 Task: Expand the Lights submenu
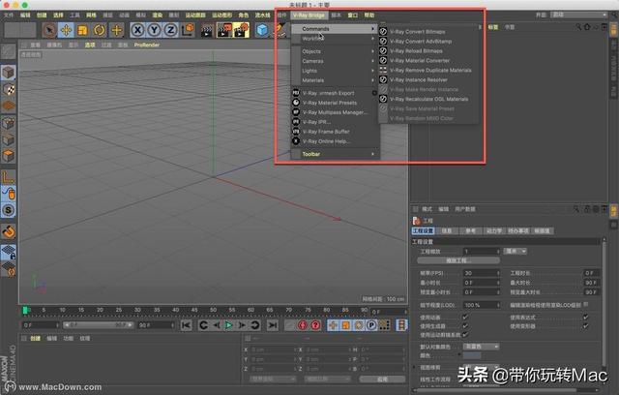pos(336,71)
